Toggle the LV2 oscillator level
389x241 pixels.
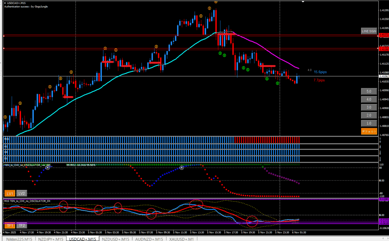click(22, 193)
